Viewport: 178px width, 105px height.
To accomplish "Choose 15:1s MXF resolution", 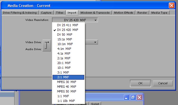I will (x=68, y=39).
